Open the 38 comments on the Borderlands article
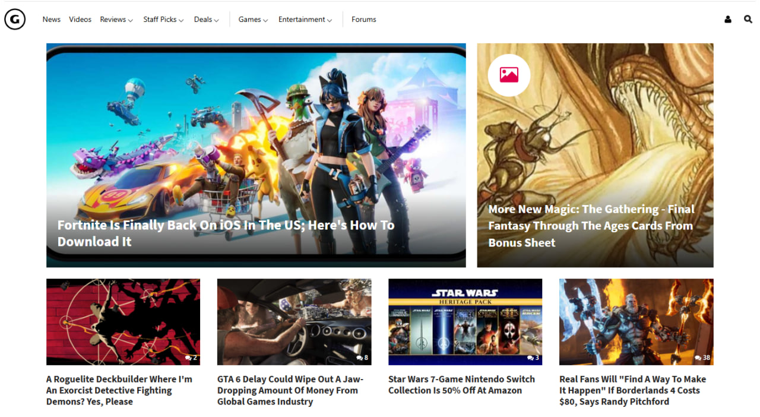Image resolution: width=760 pixels, height=417 pixels. pyautogui.click(x=702, y=358)
